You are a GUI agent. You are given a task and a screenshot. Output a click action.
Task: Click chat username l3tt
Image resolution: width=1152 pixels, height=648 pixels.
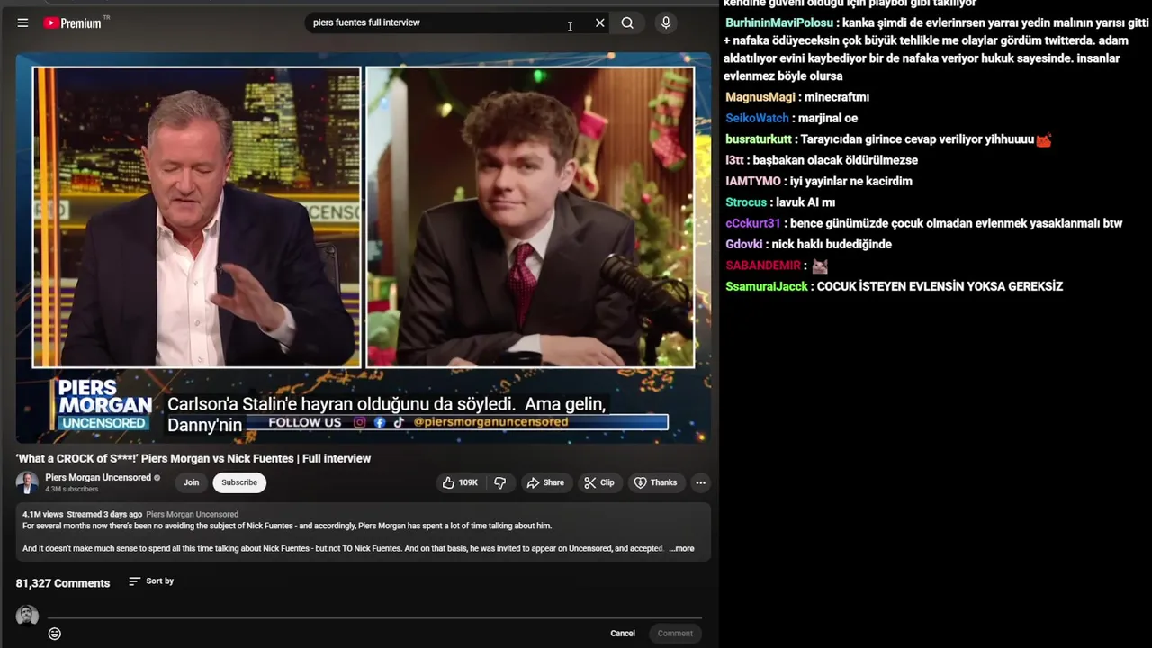[734, 160]
